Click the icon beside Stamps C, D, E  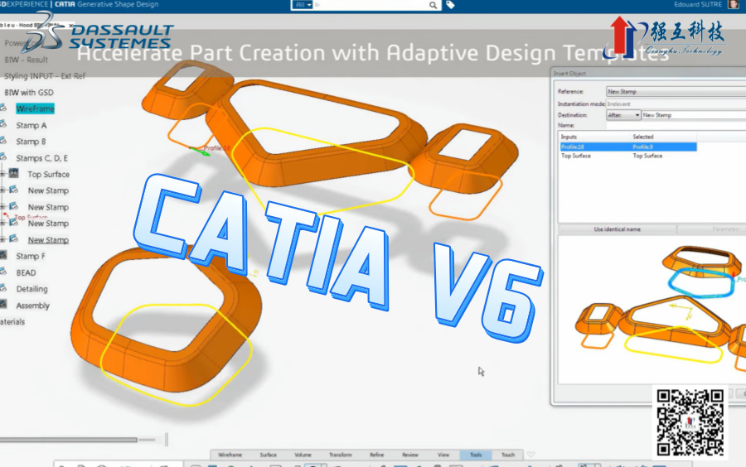coord(2,157)
